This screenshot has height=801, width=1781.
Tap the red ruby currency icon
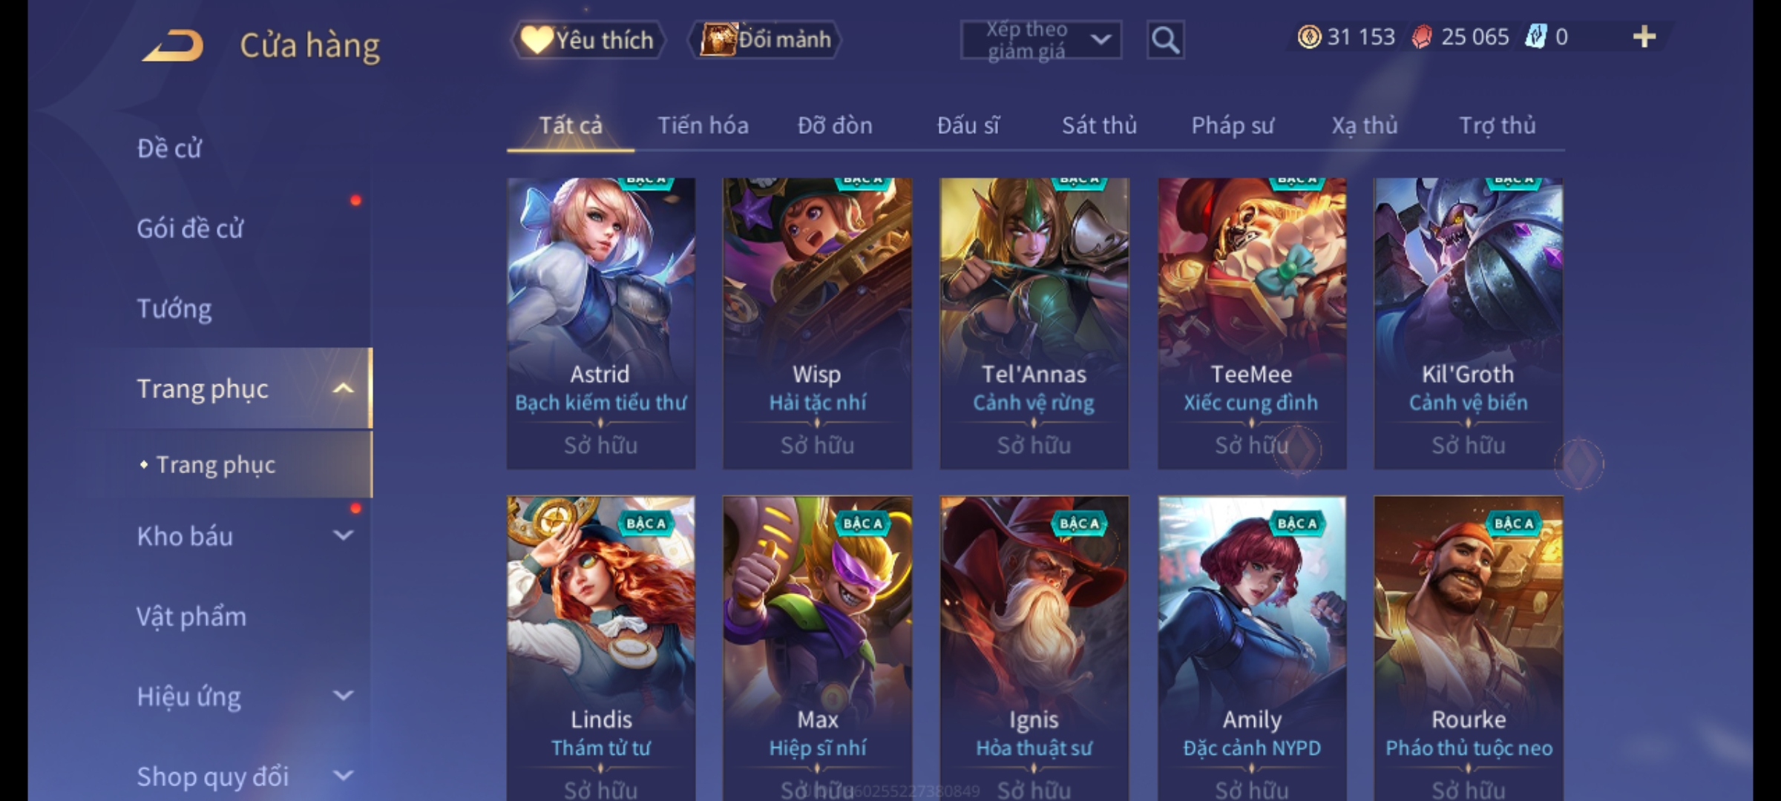pos(1421,37)
